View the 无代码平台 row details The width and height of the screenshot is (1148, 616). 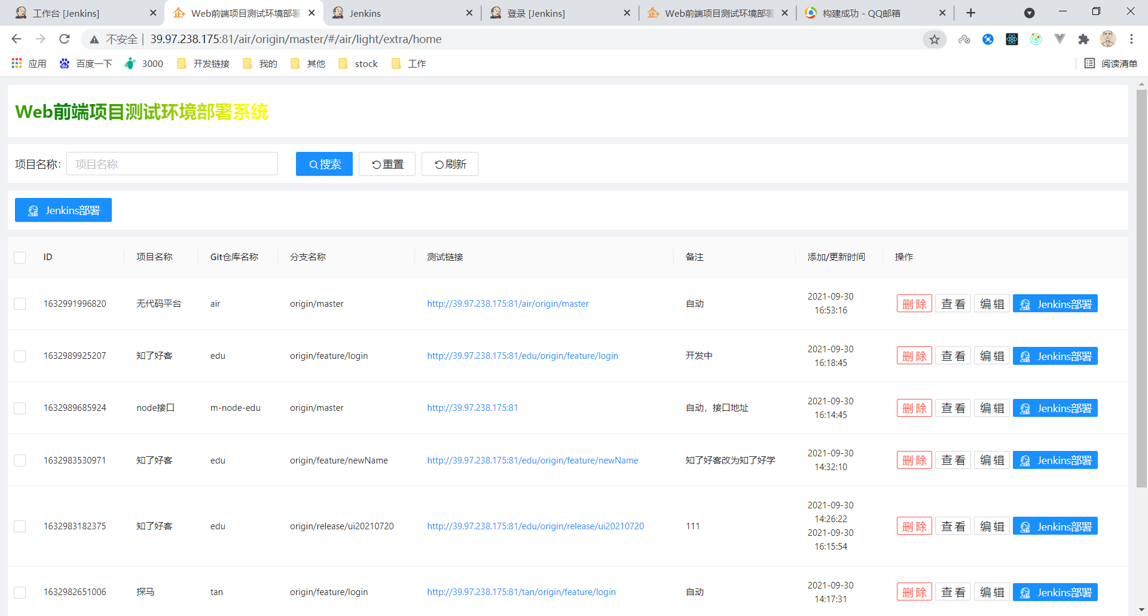click(953, 304)
